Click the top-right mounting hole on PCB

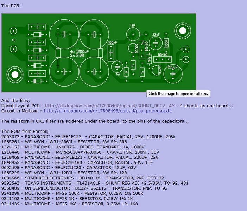point(182,31)
